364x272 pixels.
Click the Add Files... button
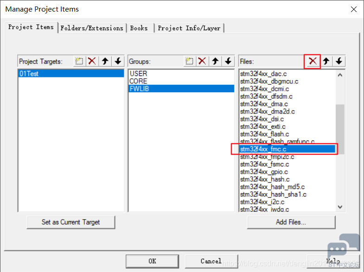point(291,222)
